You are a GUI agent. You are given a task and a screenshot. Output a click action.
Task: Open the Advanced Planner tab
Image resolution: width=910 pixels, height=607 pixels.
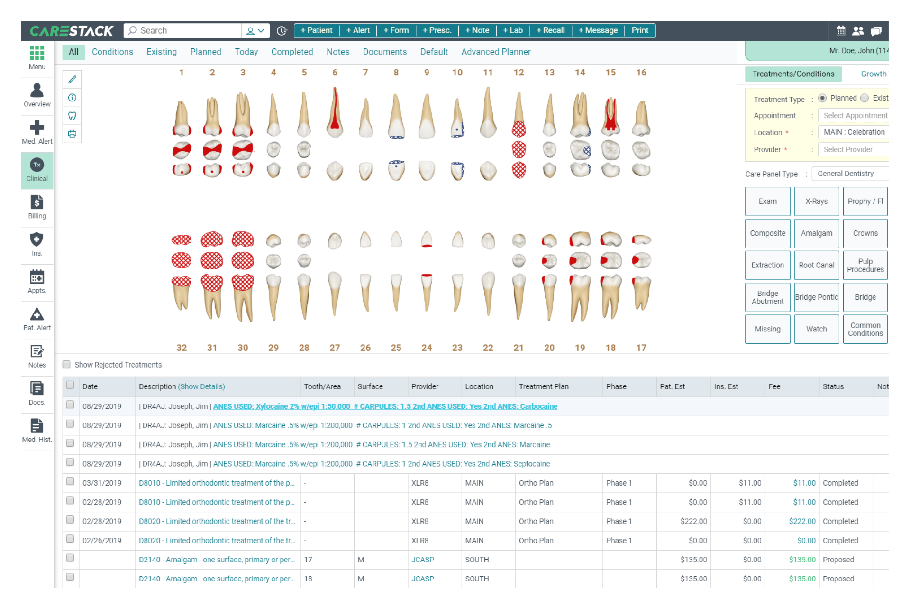click(x=496, y=52)
